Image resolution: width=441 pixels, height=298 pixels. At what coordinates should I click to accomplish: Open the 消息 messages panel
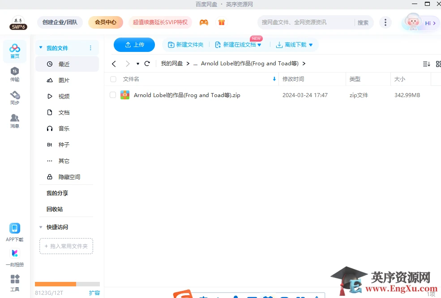pos(15,121)
